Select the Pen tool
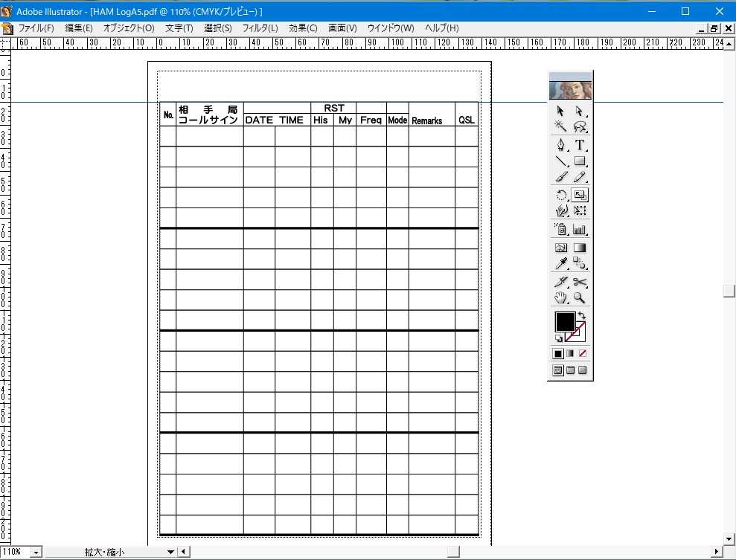The width and height of the screenshot is (736, 560). tap(560, 145)
